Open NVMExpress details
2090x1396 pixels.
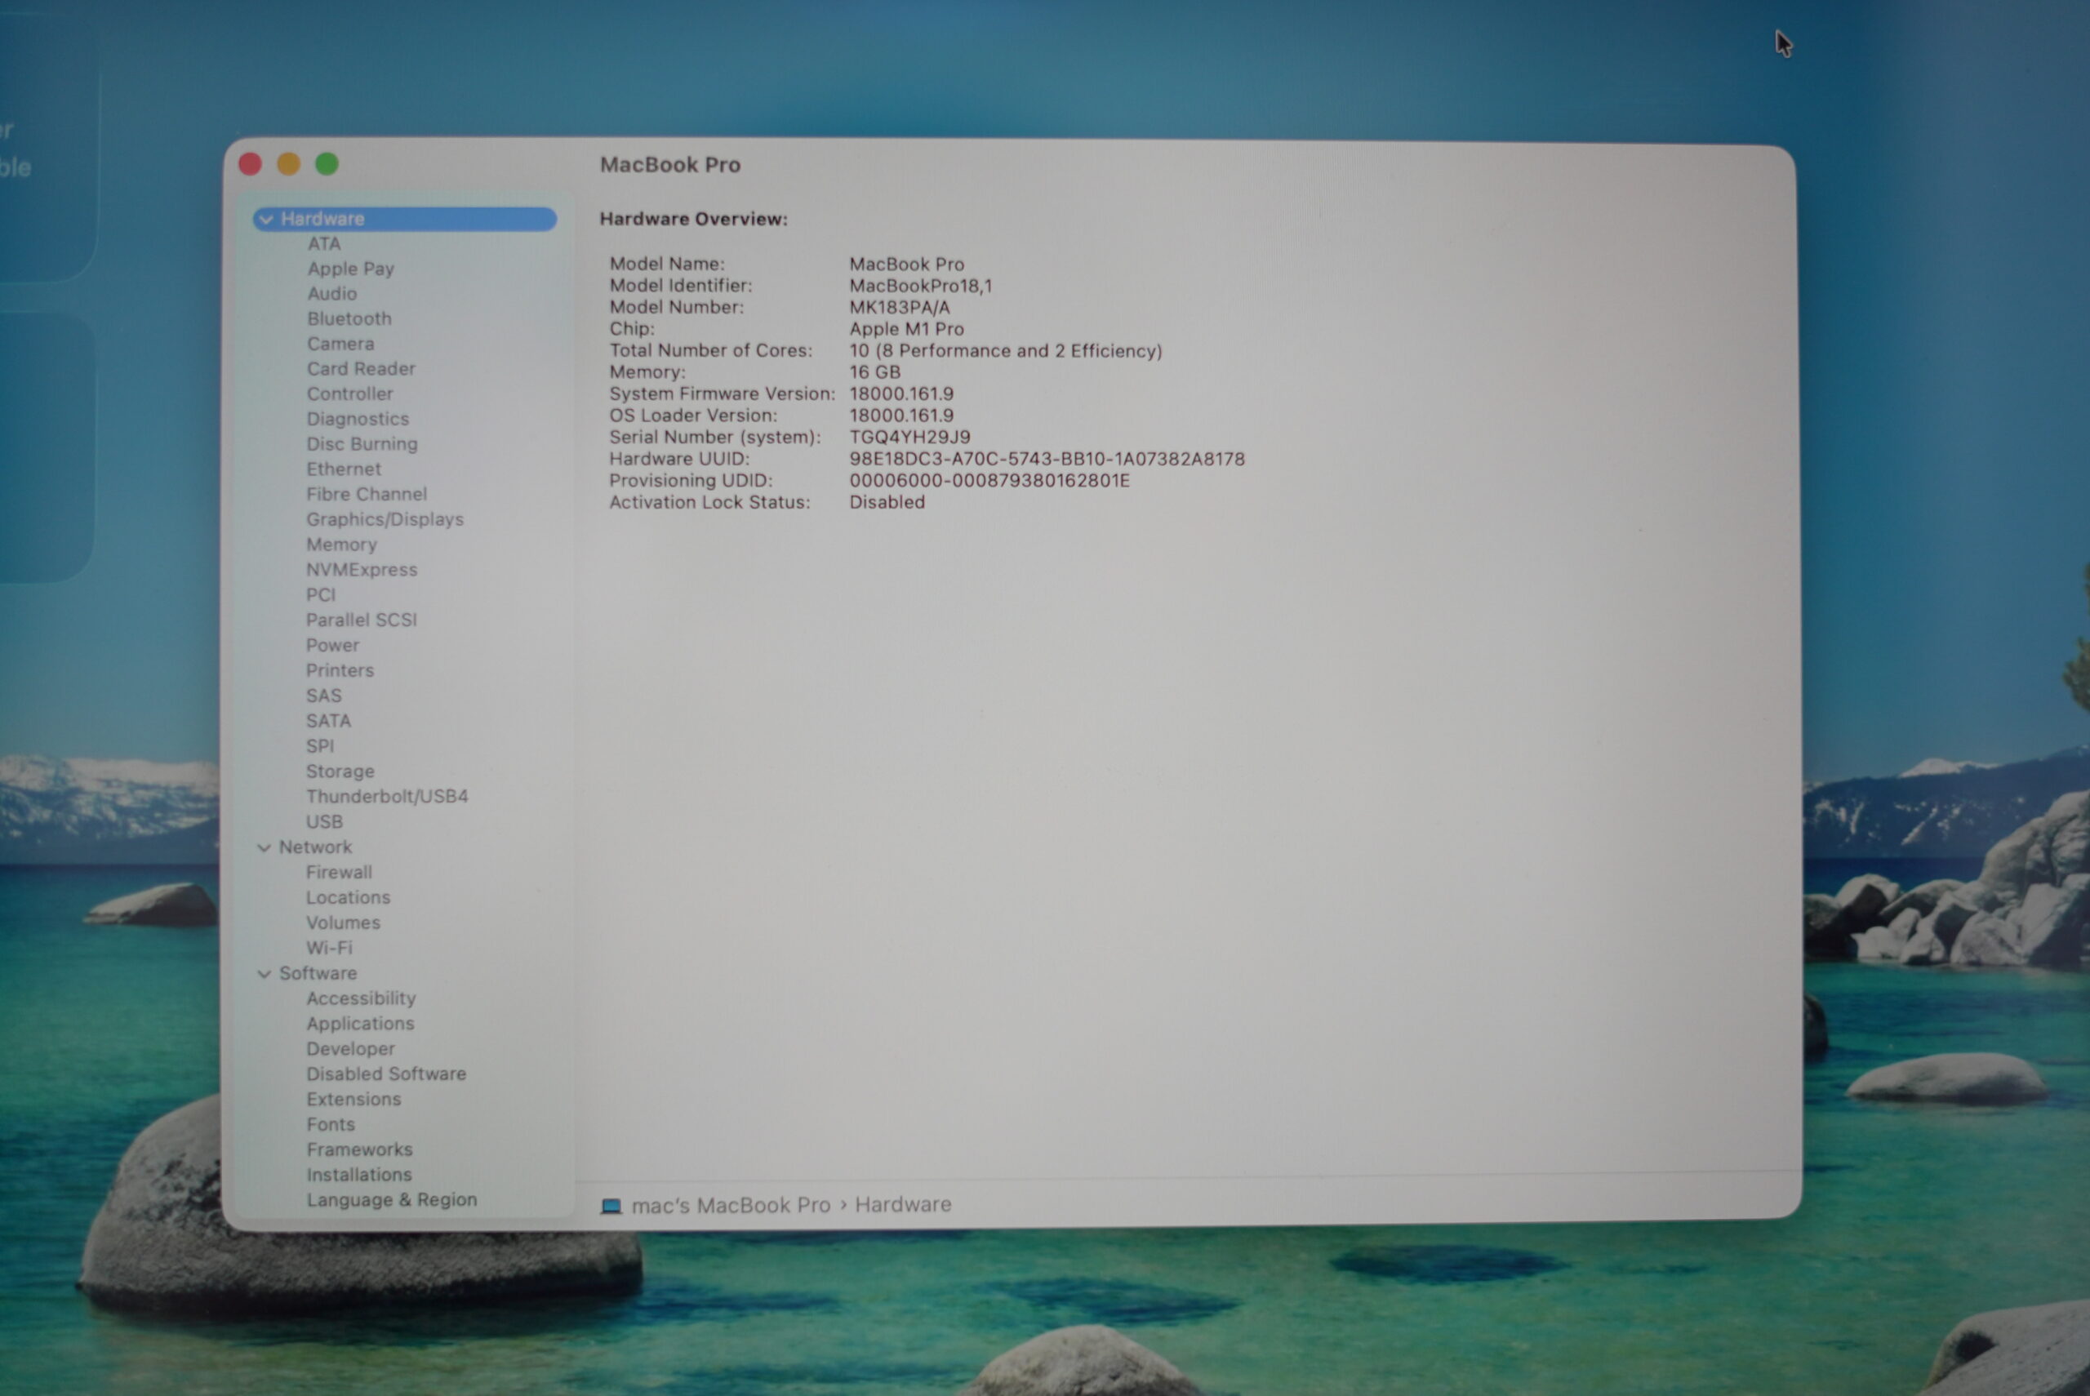point(362,570)
